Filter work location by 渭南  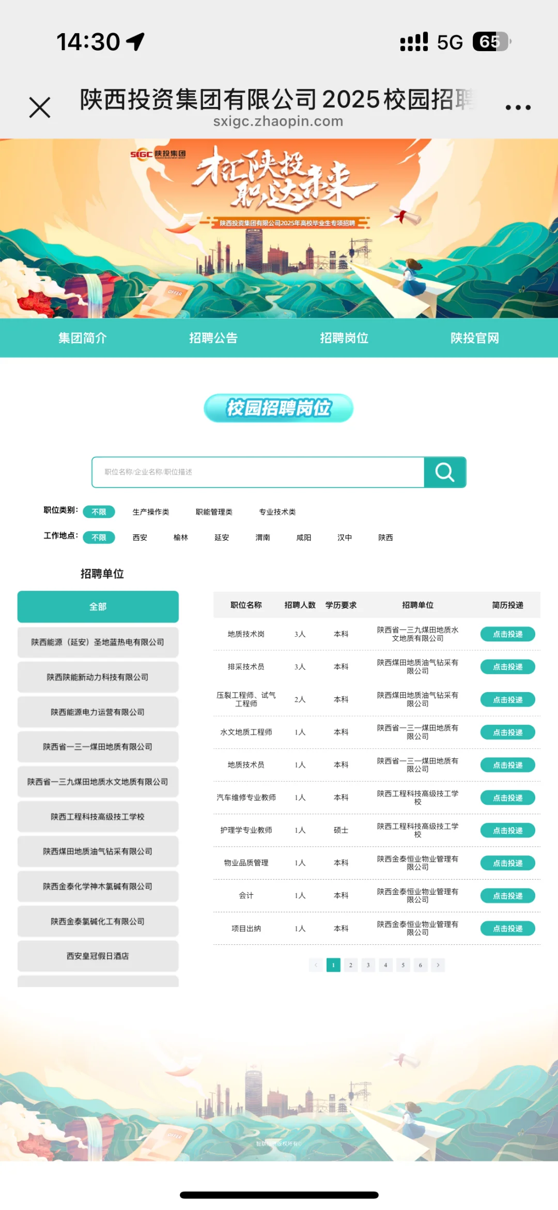[263, 538]
